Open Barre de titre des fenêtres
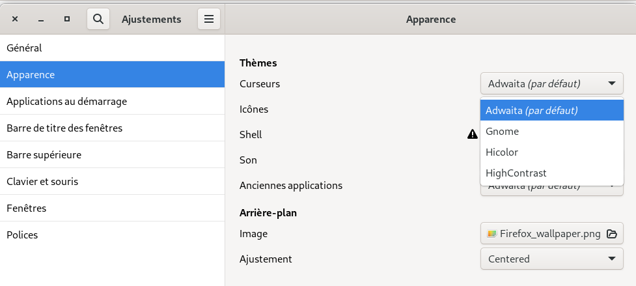The image size is (636, 286). [64, 128]
